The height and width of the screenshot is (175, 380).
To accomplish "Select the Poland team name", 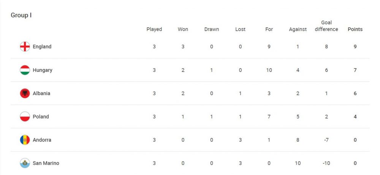I will click(x=41, y=117).
